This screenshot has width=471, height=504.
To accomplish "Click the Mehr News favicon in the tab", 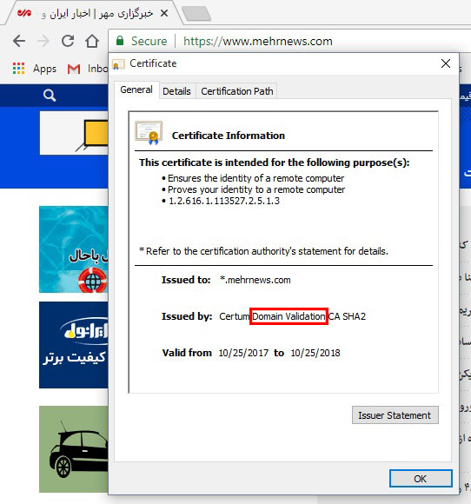I will (24, 13).
